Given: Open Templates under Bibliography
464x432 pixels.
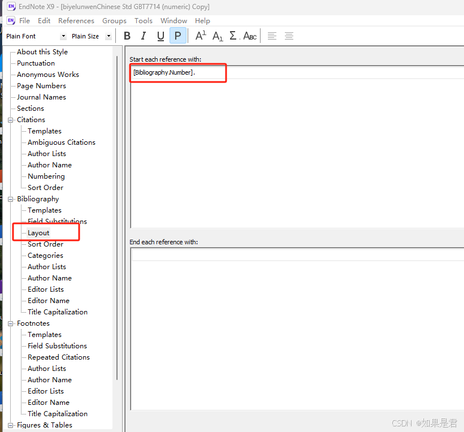Looking at the screenshot, I should point(45,210).
